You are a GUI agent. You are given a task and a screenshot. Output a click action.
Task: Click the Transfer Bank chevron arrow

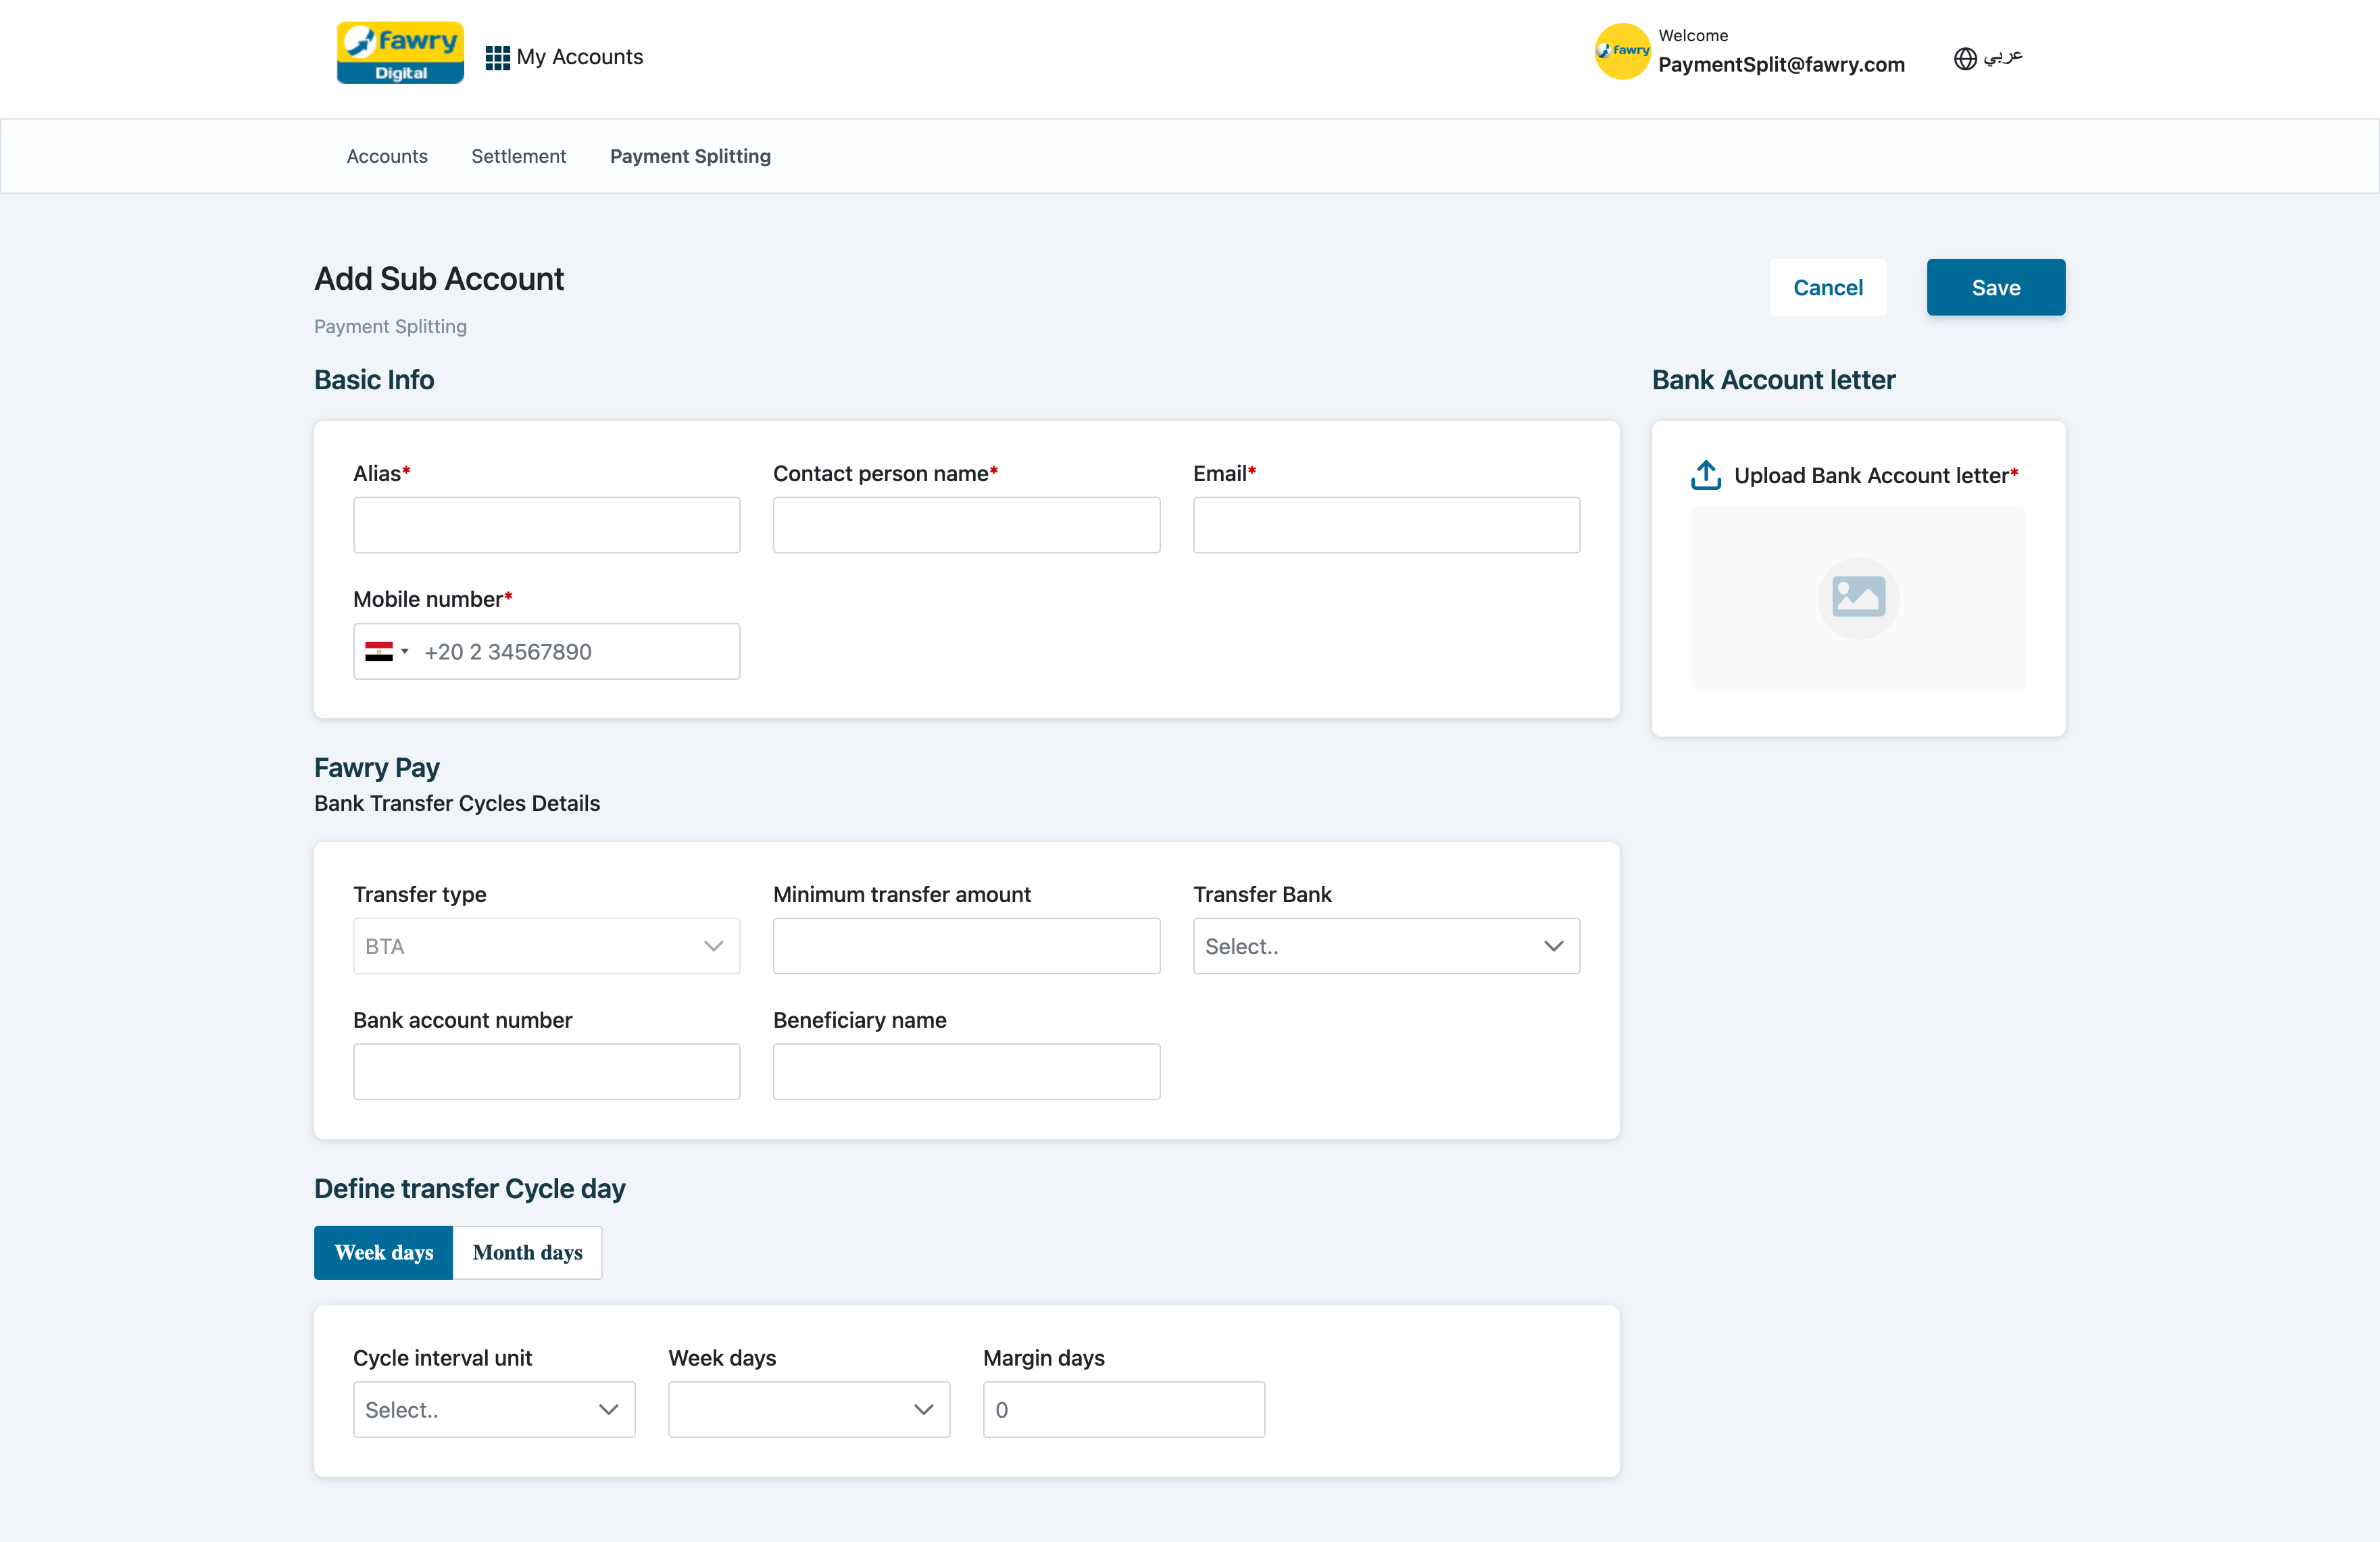pyautogui.click(x=1552, y=946)
